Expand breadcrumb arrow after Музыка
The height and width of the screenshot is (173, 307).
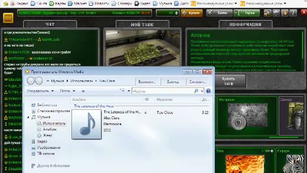click(x=67, y=81)
